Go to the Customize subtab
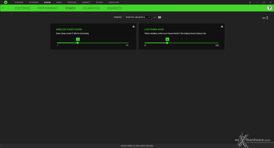The height and width of the screenshot is (148, 274). click(x=23, y=8)
